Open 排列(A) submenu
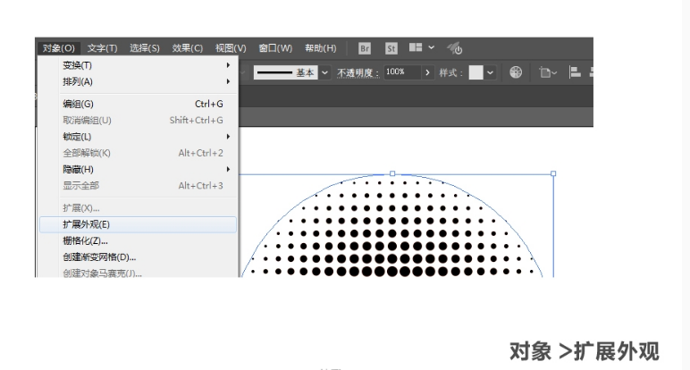This screenshot has width=690, height=370. (139, 81)
